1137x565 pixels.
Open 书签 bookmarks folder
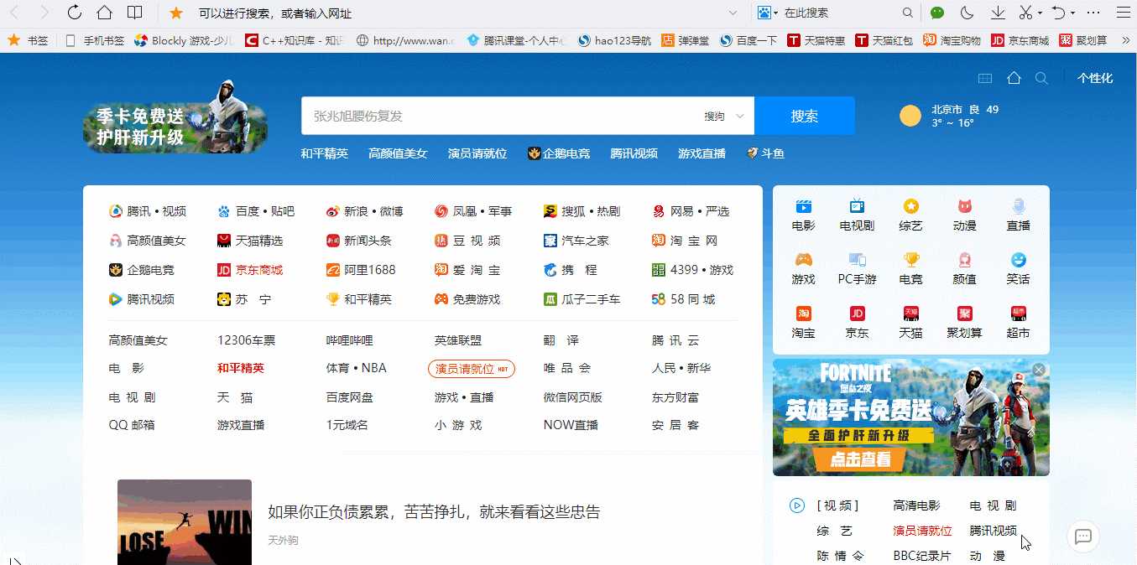click(x=28, y=39)
